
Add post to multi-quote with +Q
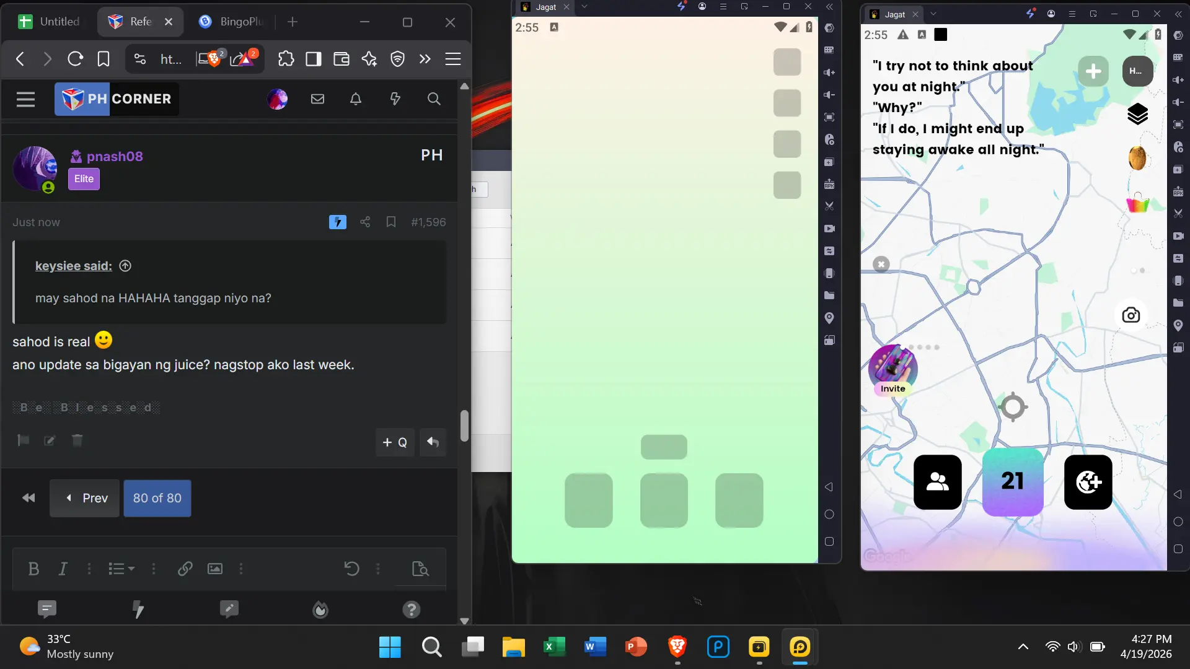tap(395, 442)
